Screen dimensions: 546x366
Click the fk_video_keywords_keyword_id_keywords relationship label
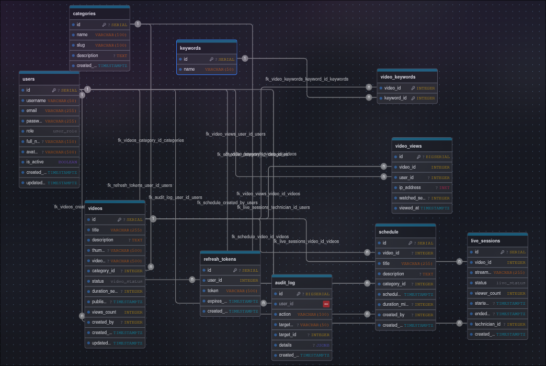click(x=307, y=79)
